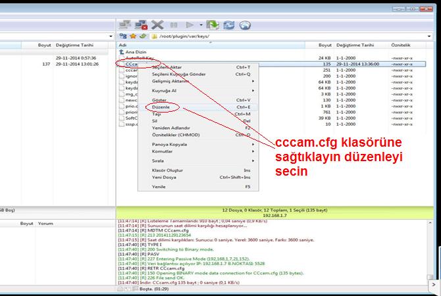Screen dimensions: 441x296
Task: Click the Play transfer queue icon
Action: coord(190,25)
